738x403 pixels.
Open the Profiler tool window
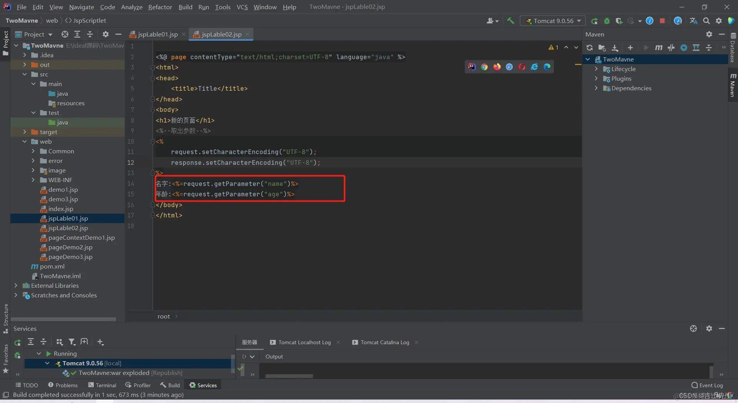(138, 385)
